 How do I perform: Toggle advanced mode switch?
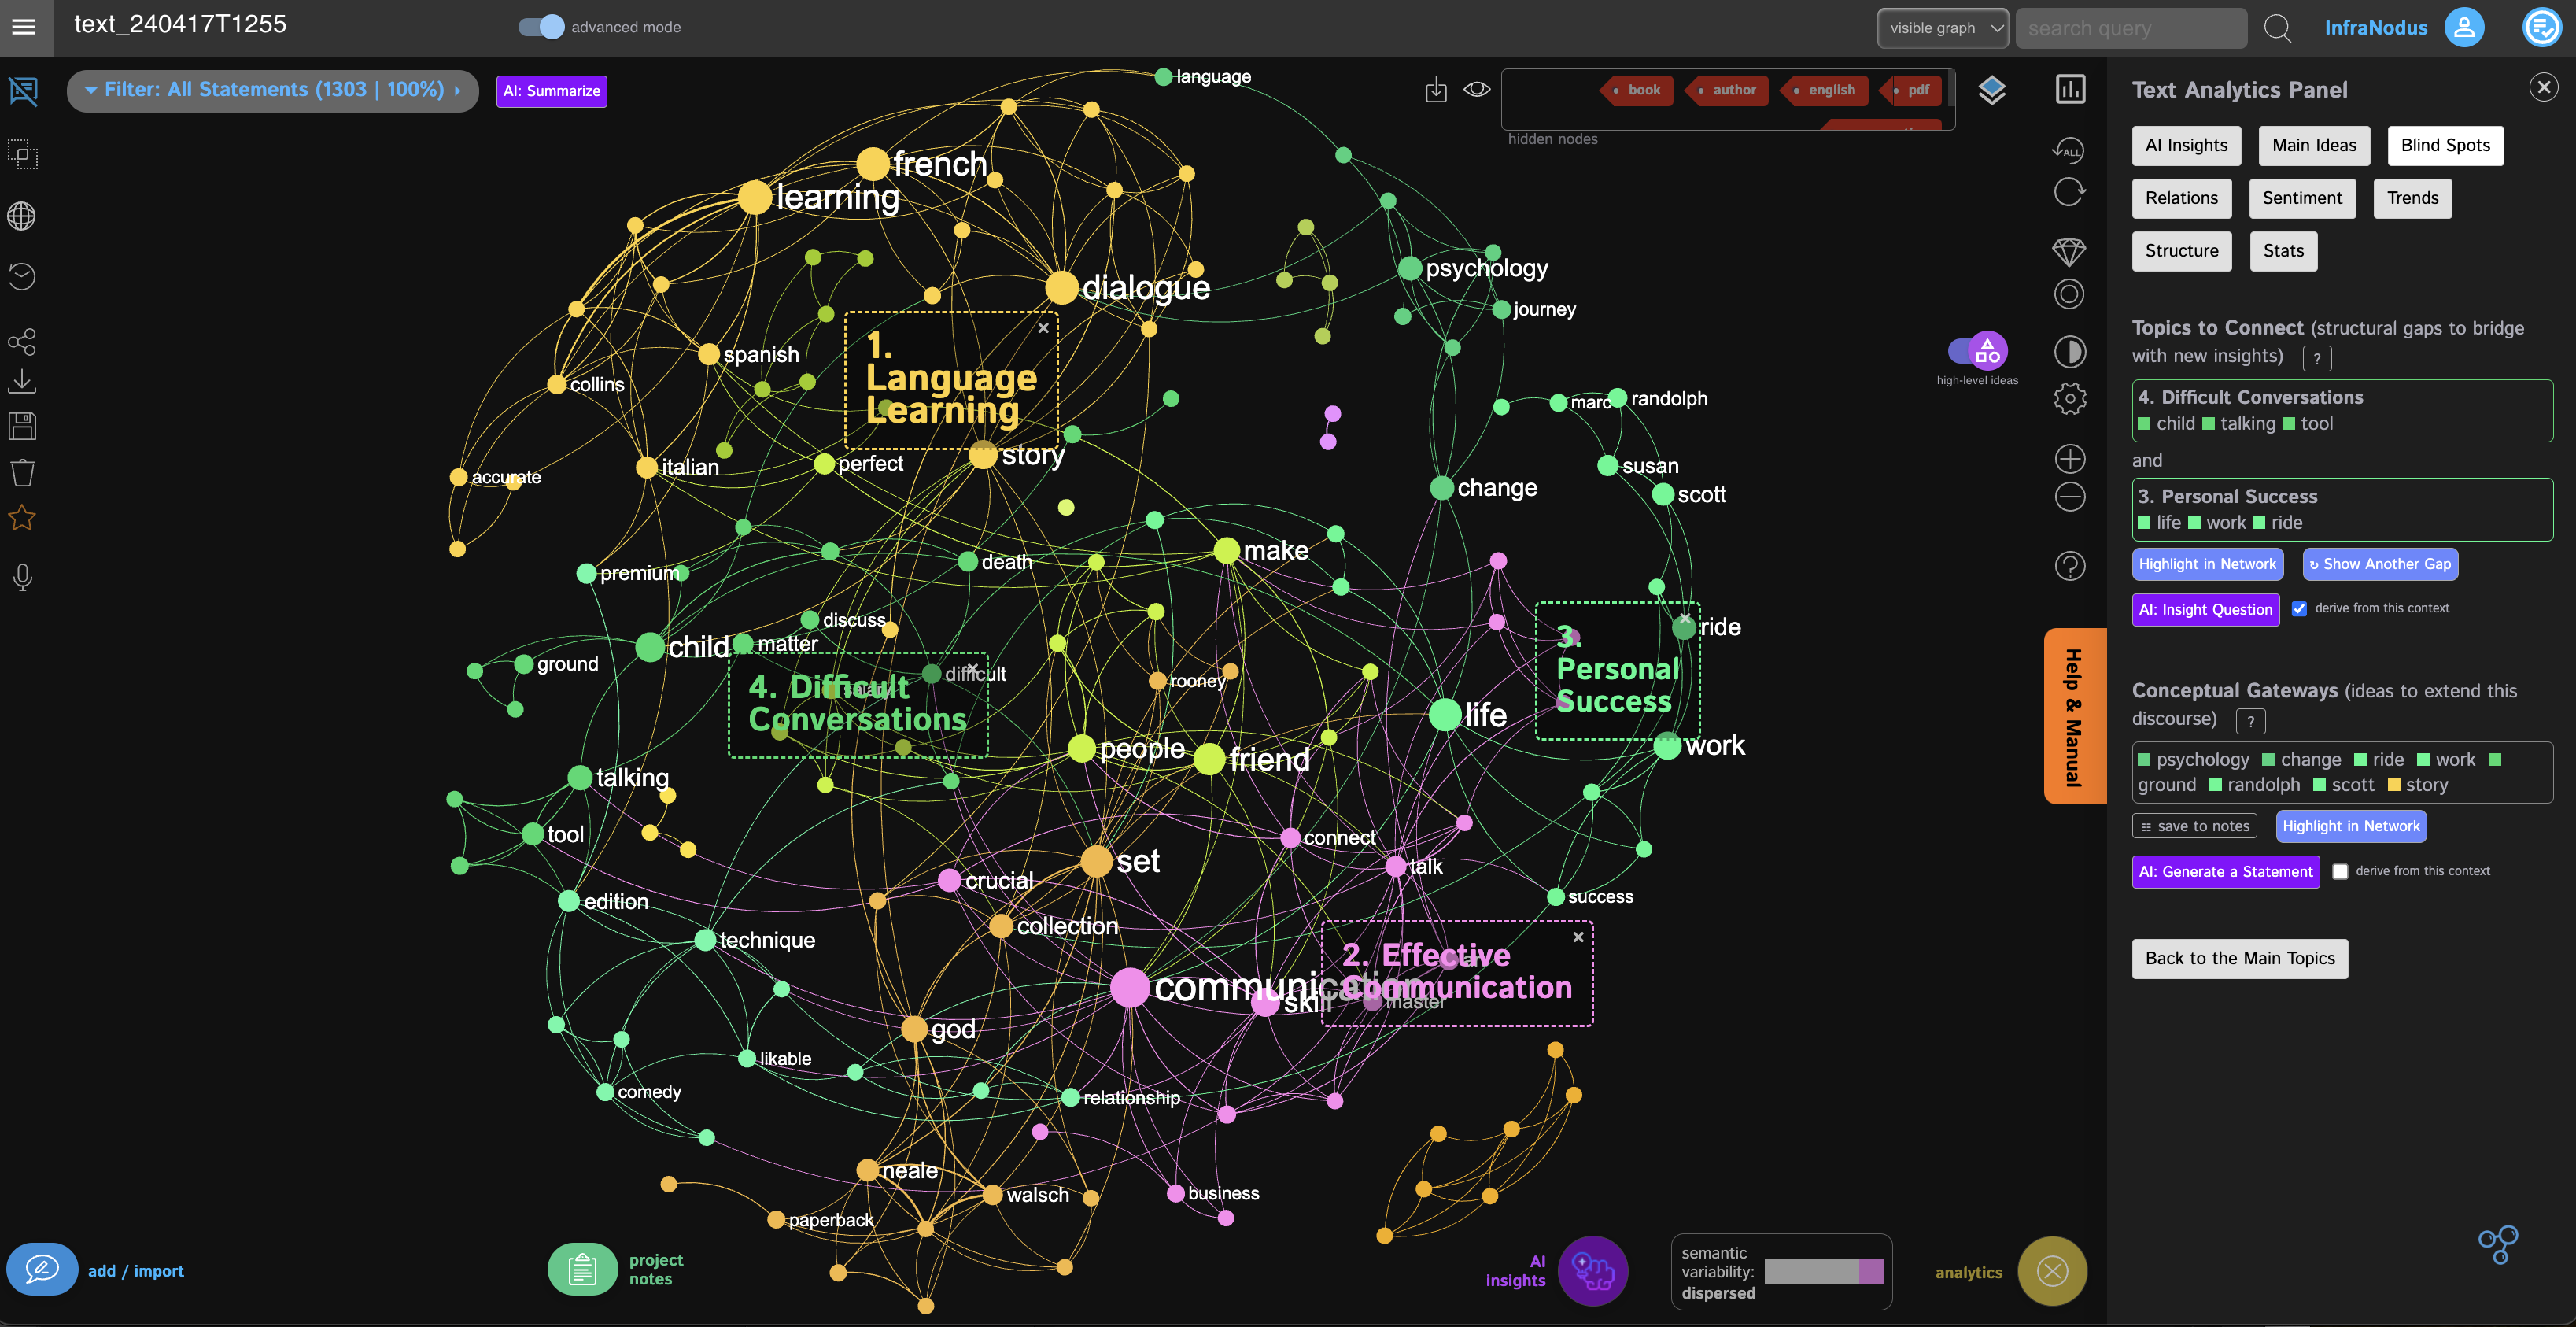click(x=541, y=27)
